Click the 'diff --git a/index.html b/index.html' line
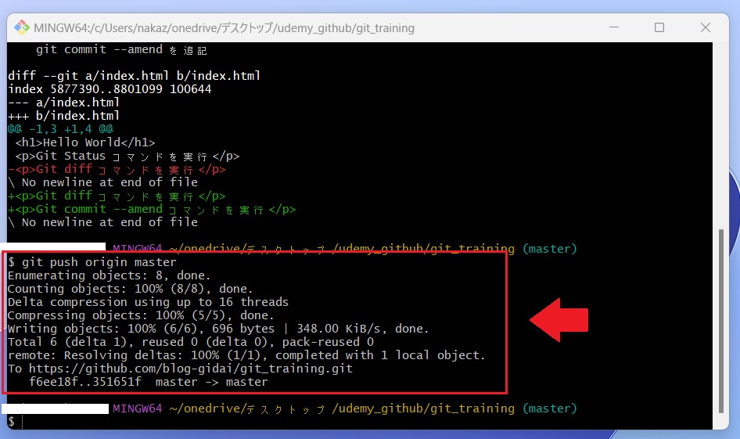The height and width of the screenshot is (439, 740). point(134,76)
